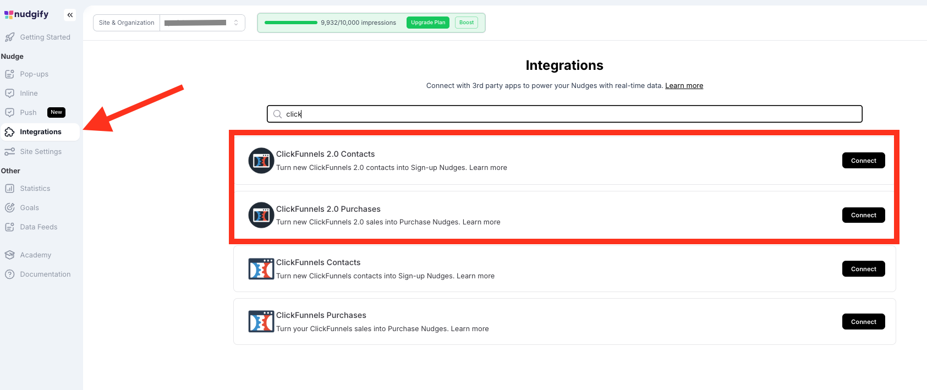
Task: Click the Data Feeds icon
Action: (x=9, y=227)
